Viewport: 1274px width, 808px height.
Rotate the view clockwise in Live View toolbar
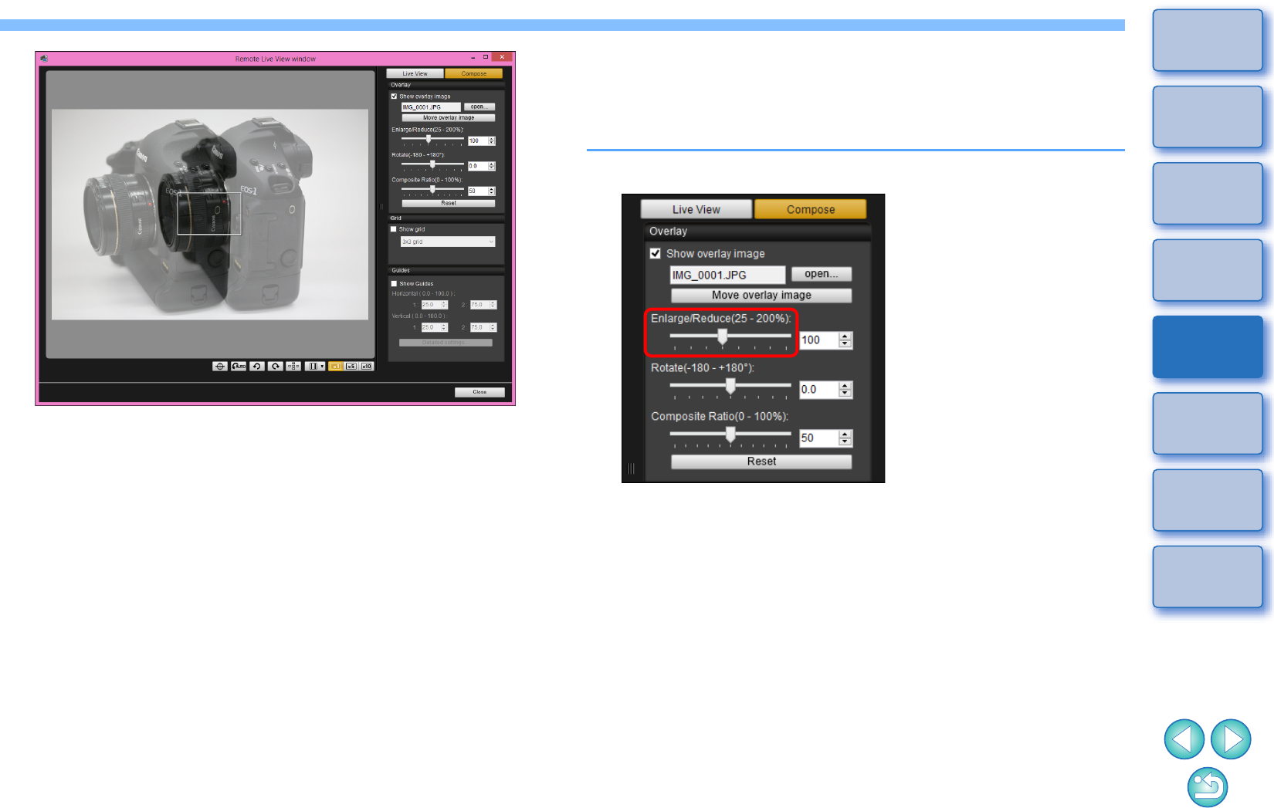click(276, 367)
